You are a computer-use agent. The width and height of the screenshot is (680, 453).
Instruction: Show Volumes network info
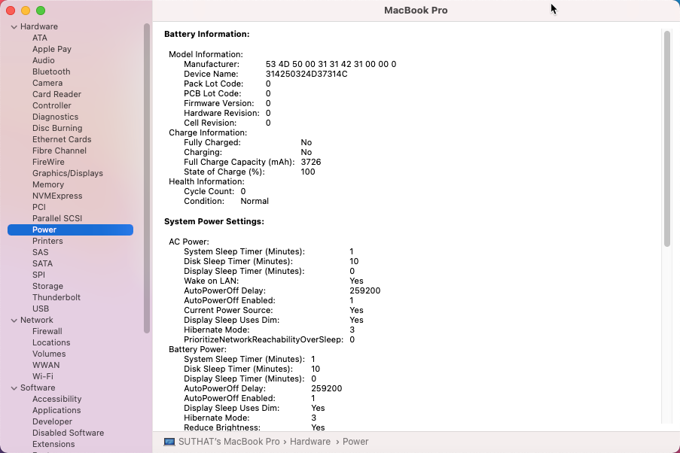point(49,354)
